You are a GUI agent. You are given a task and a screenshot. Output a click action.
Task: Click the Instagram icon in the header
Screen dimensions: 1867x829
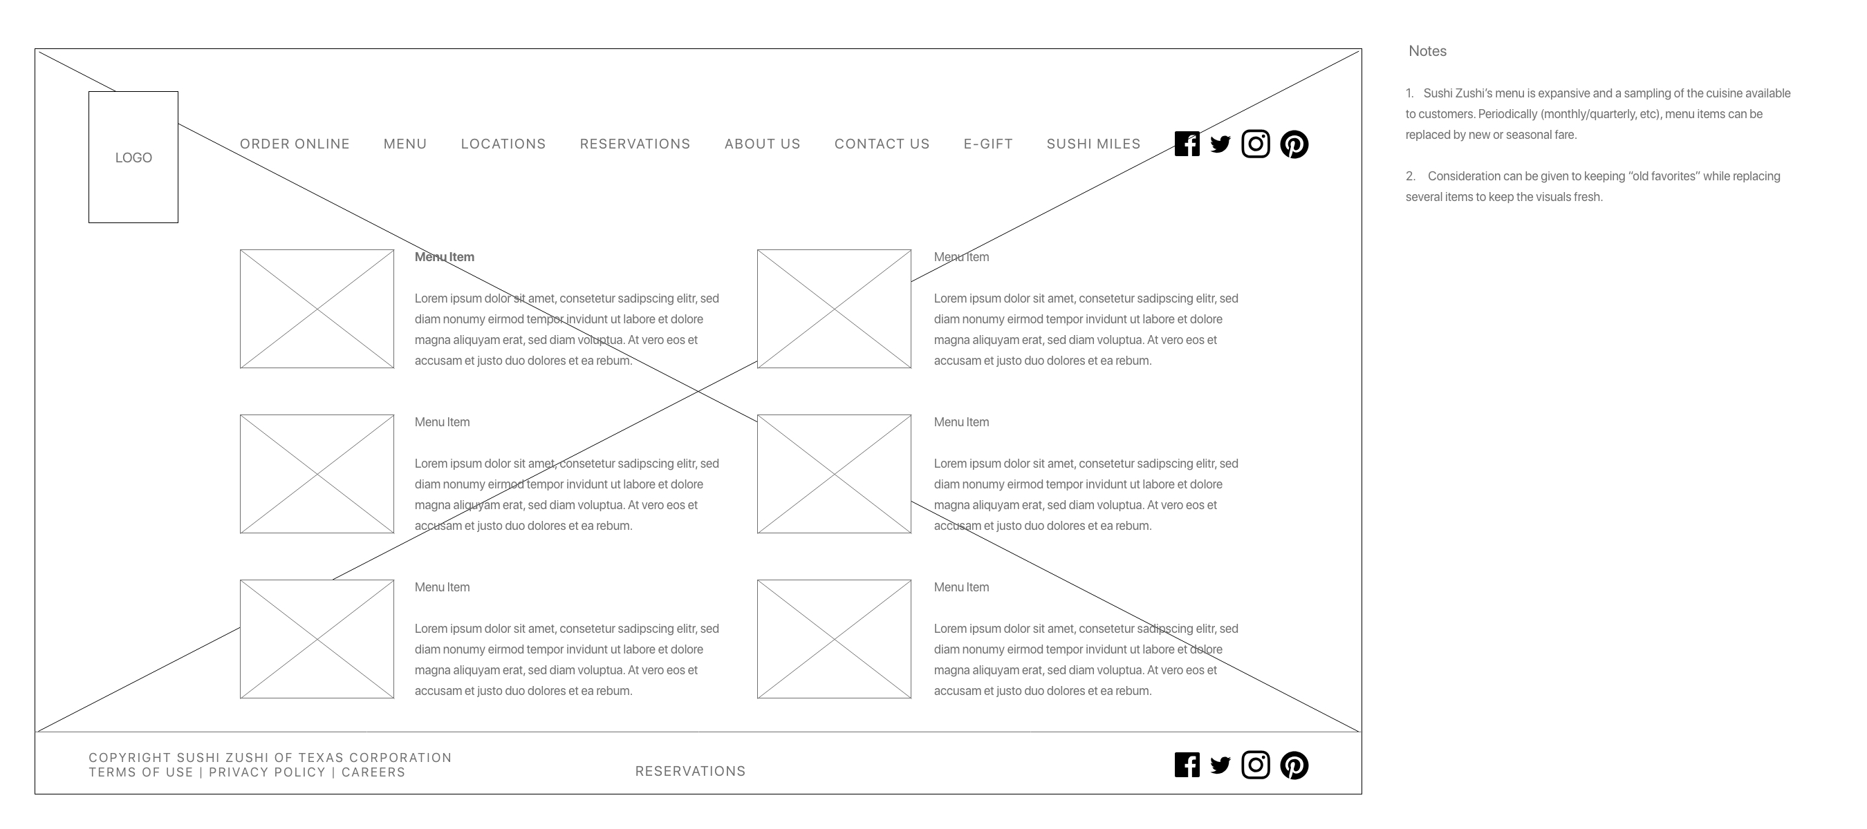point(1255,144)
